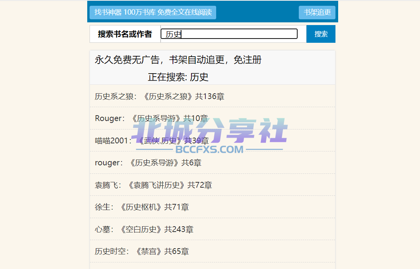Viewport: 420px width, 269px height.
Task: Click the 搜索 search button
Action: 321,34
